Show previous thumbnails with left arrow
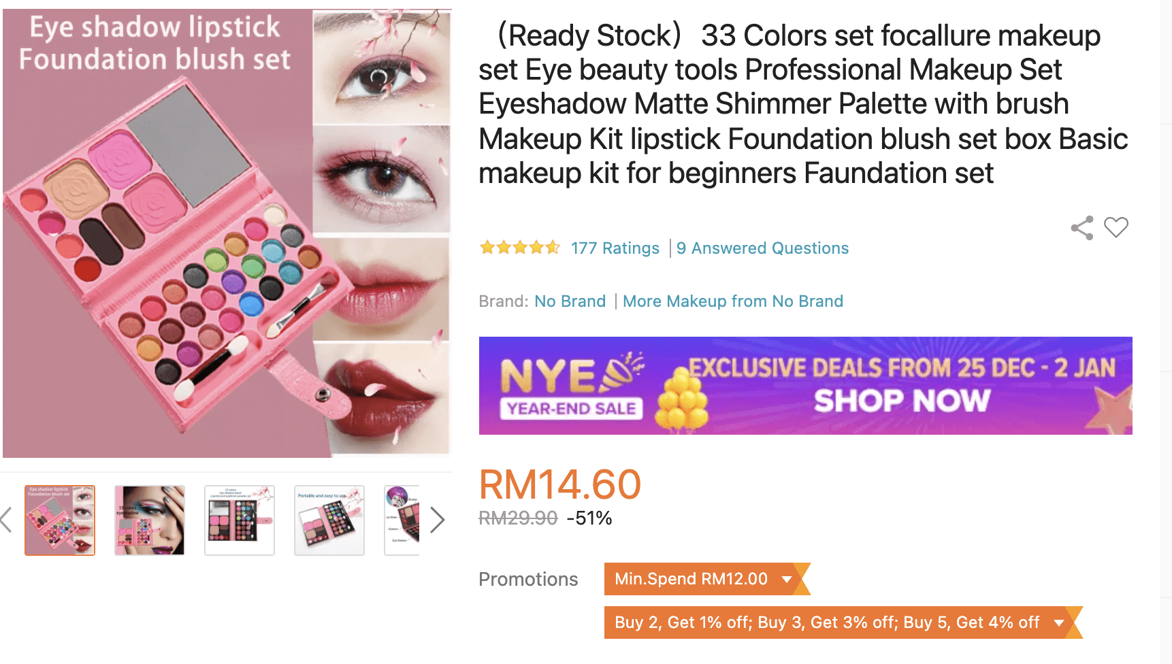The width and height of the screenshot is (1172, 664). 6,520
